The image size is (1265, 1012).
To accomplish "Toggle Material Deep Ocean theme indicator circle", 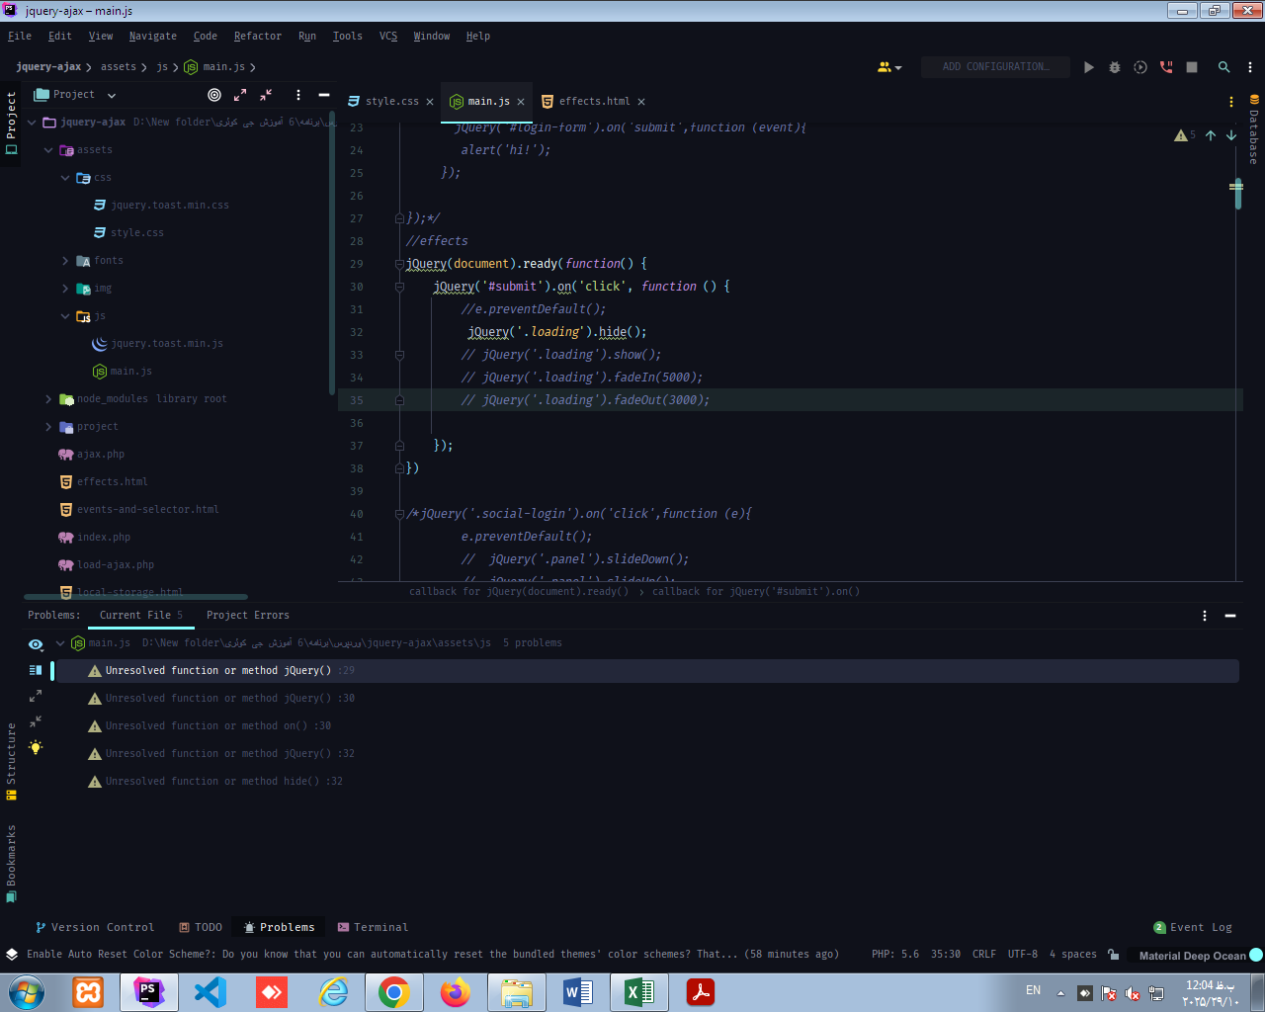I will [x=1256, y=955].
